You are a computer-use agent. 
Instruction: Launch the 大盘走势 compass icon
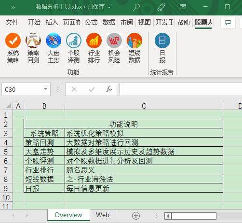pos(54,48)
